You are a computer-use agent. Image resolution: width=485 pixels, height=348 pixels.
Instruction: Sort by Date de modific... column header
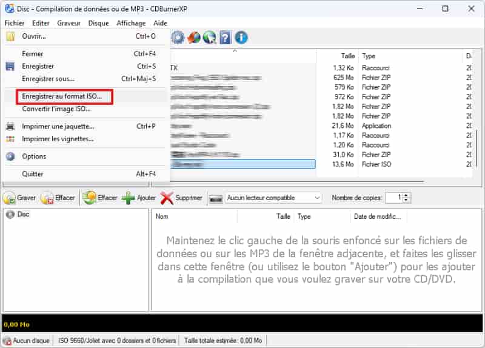tap(378, 216)
